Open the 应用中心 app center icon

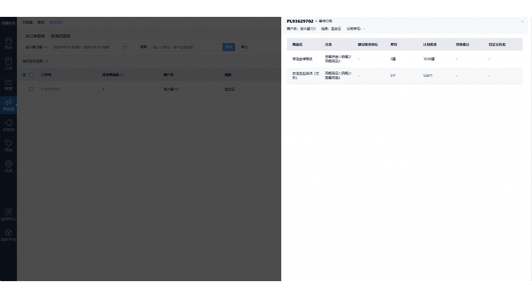tap(9, 215)
